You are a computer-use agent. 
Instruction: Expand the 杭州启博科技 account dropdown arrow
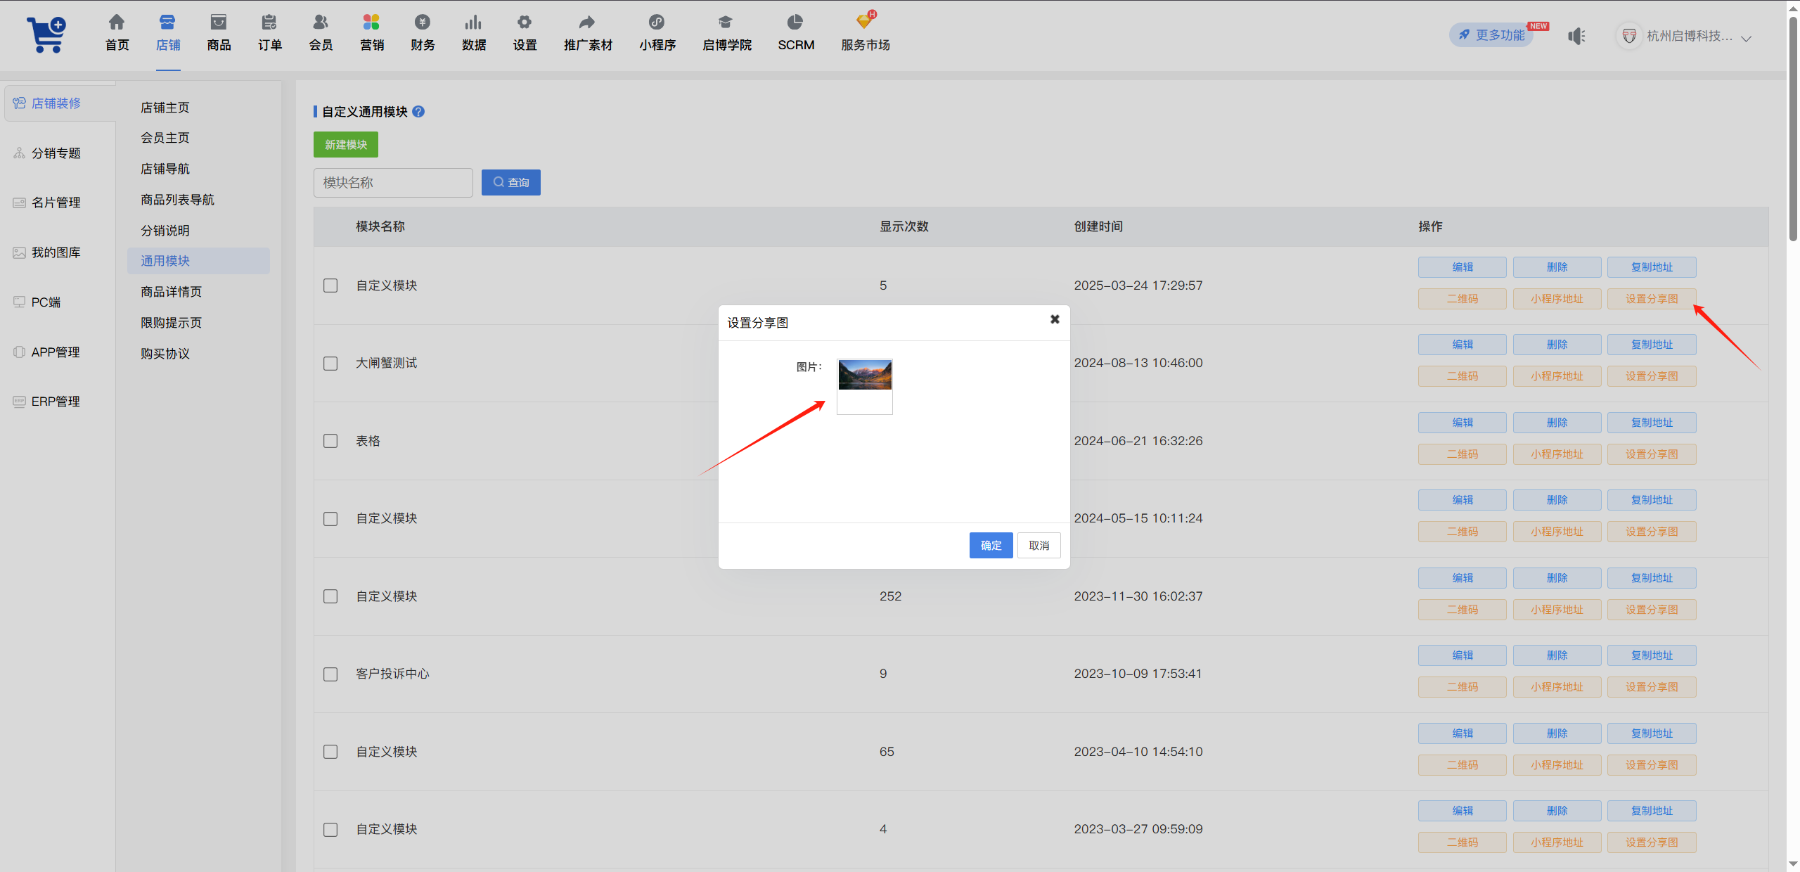click(x=1746, y=38)
